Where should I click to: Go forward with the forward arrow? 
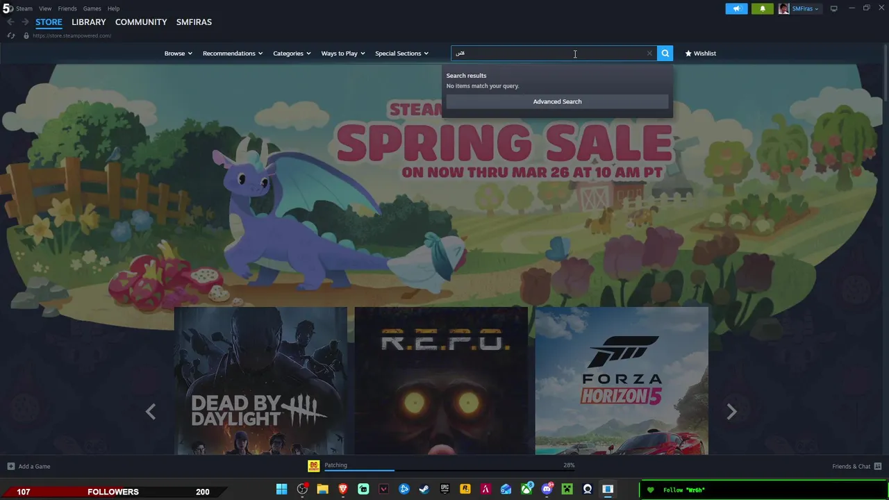pyautogui.click(x=25, y=22)
